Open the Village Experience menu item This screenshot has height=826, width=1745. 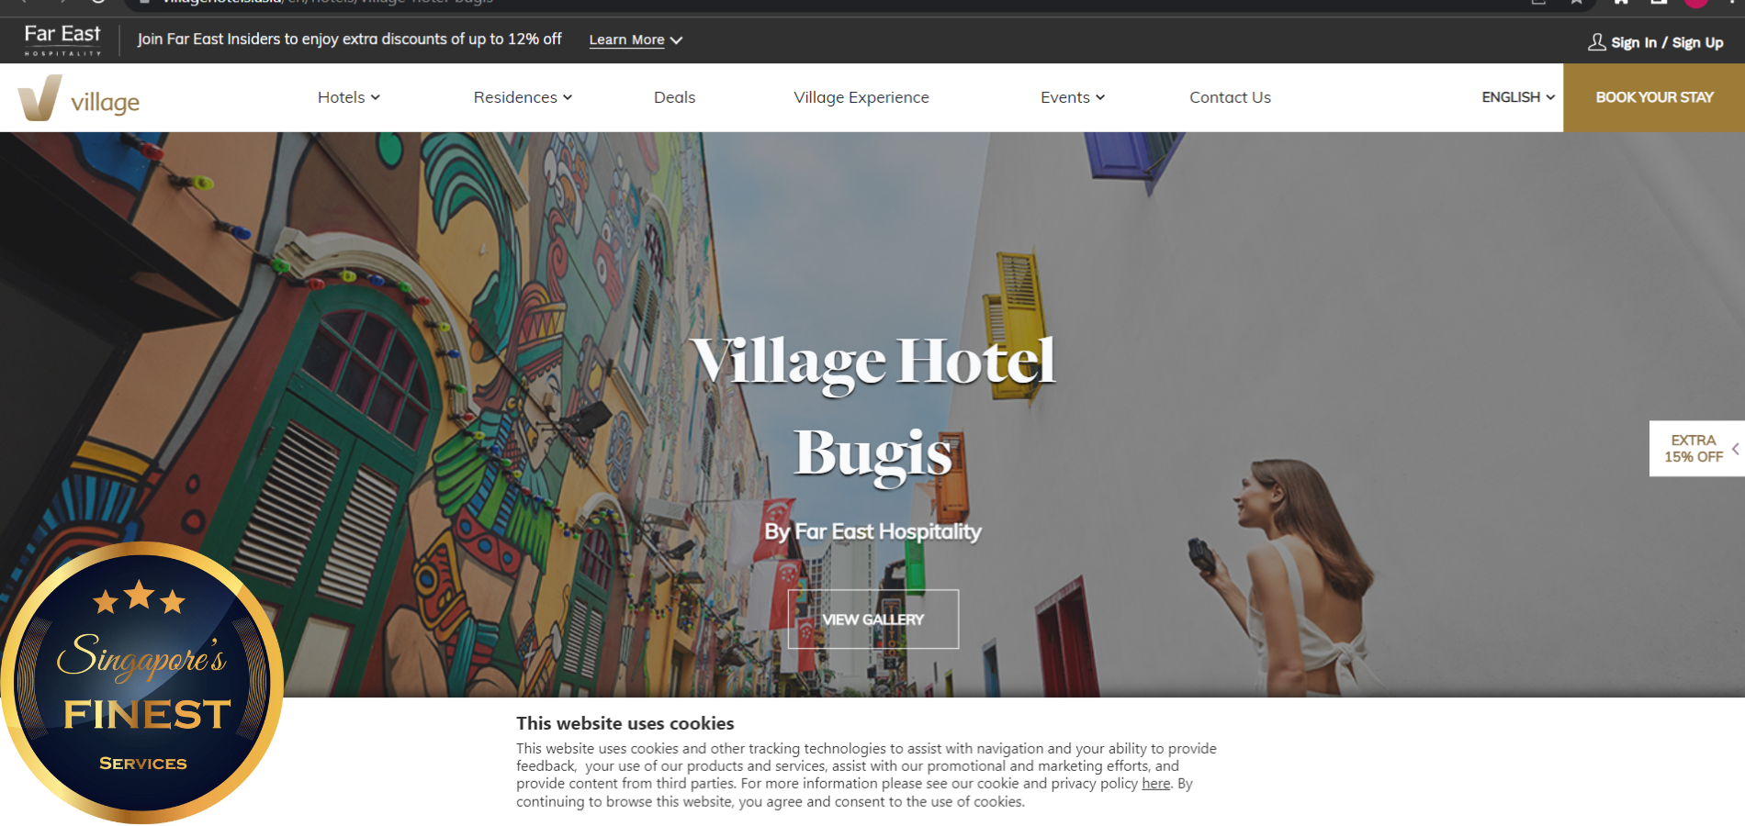tap(861, 97)
